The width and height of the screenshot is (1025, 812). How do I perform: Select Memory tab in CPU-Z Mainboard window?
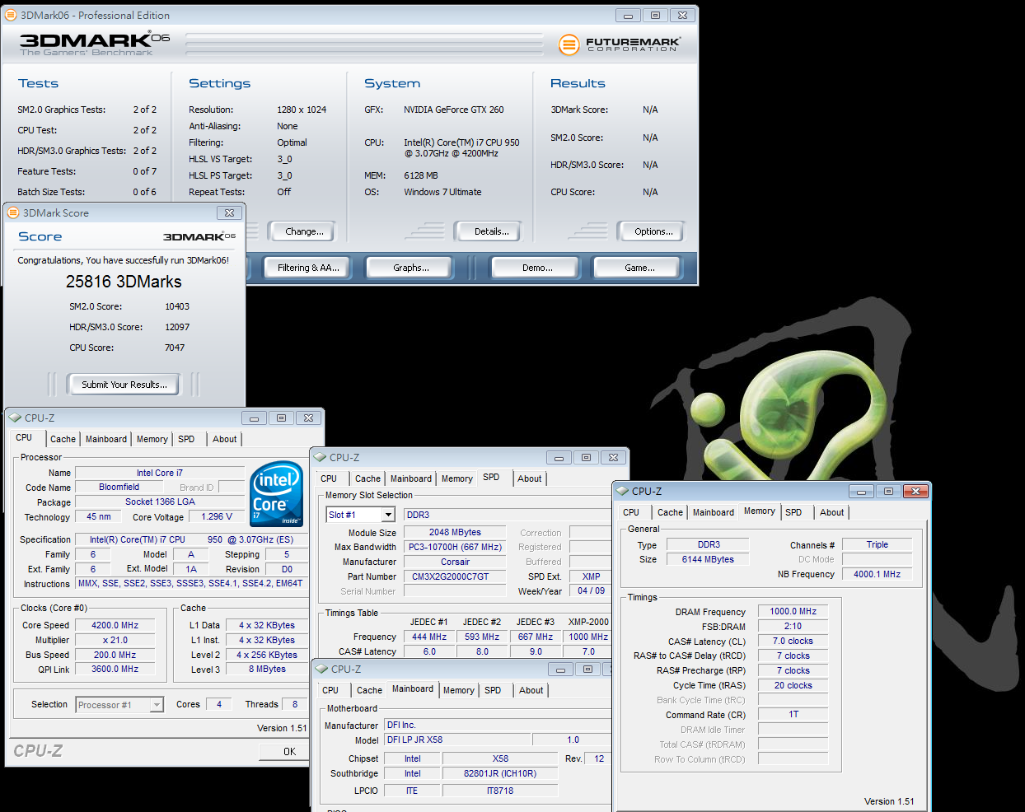459,690
